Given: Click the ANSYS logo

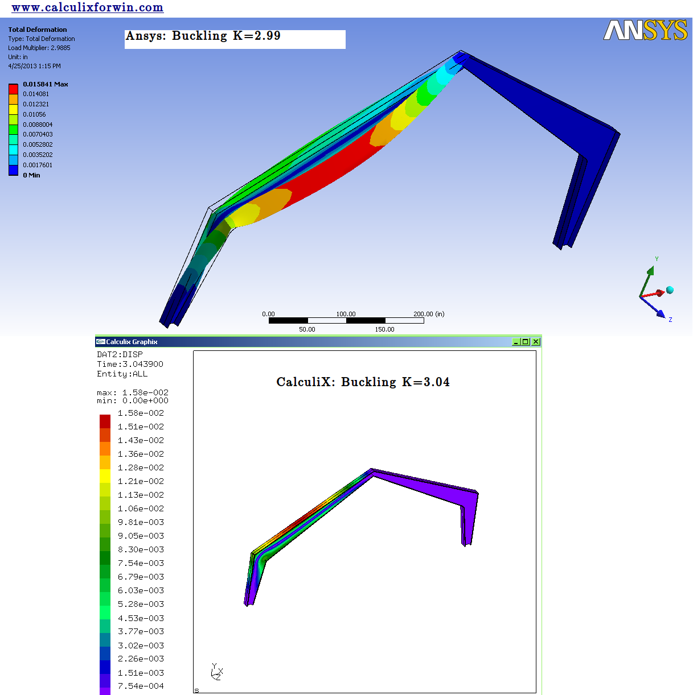Looking at the screenshot, I should tap(646, 30).
